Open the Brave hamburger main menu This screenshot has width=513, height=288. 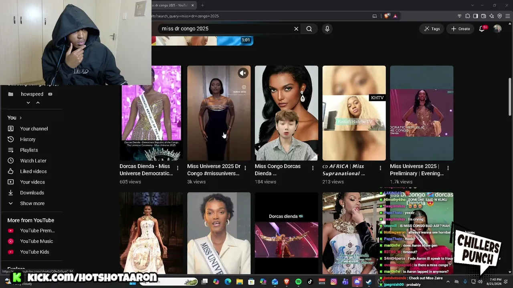(507, 16)
